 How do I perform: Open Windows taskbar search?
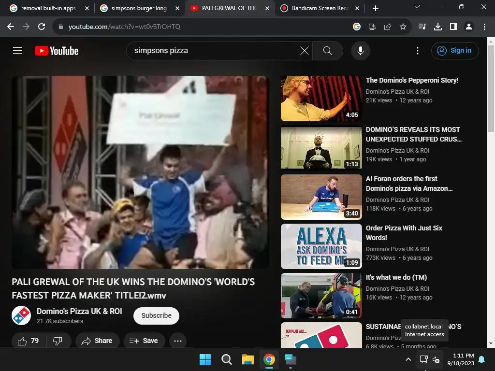click(227, 359)
